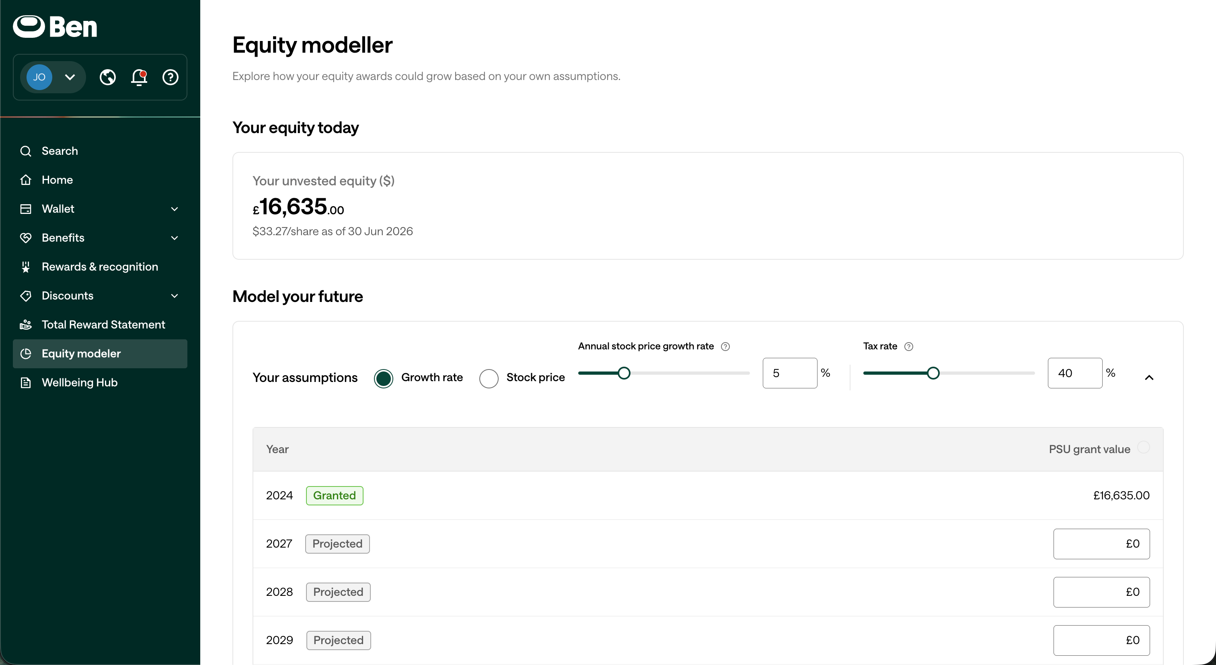The width and height of the screenshot is (1216, 665).
Task: Adjust the annual growth rate slider
Action: point(624,373)
